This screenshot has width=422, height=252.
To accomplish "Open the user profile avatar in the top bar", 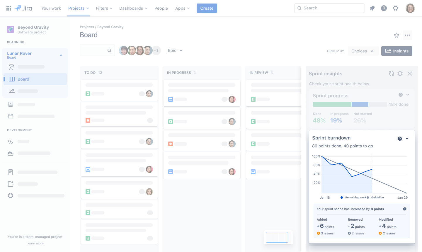I will click(x=410, y=8).
